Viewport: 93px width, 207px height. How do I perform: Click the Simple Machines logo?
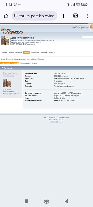click(83, 27)
